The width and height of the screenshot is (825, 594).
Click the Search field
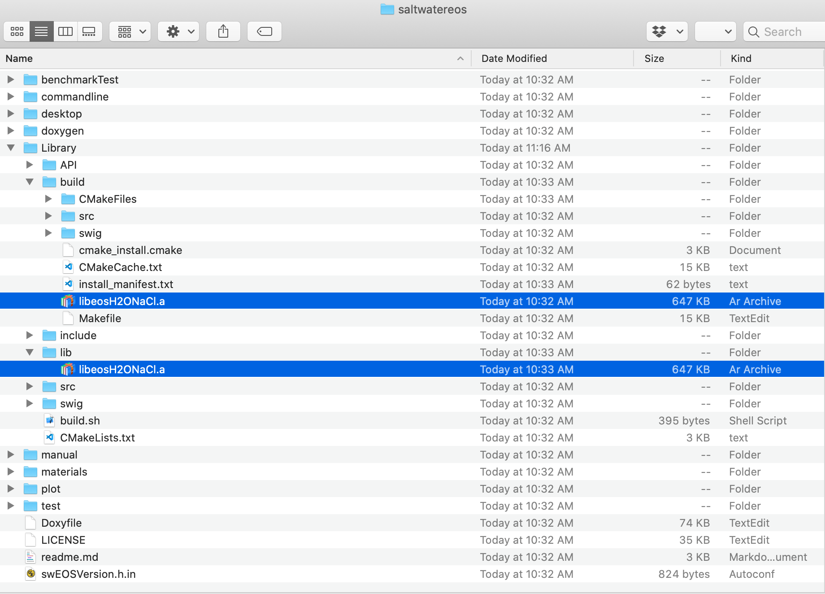[x=784, y=31]
